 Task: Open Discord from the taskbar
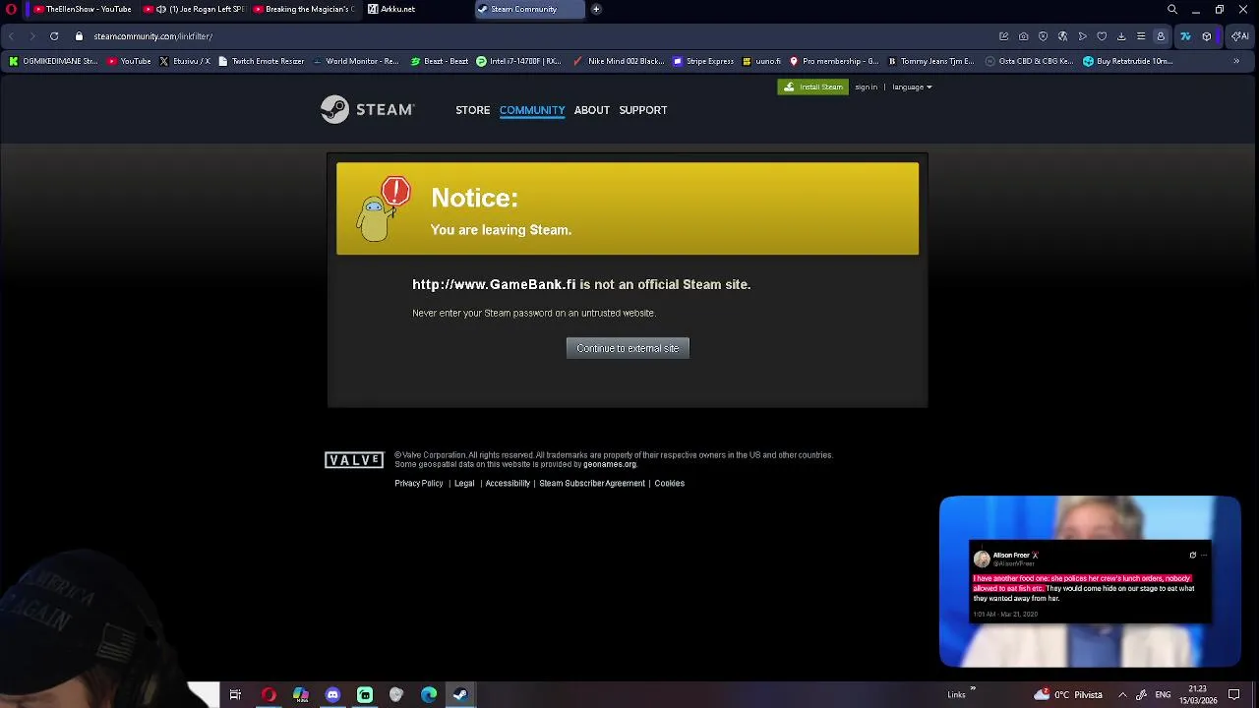coord(332,695)
